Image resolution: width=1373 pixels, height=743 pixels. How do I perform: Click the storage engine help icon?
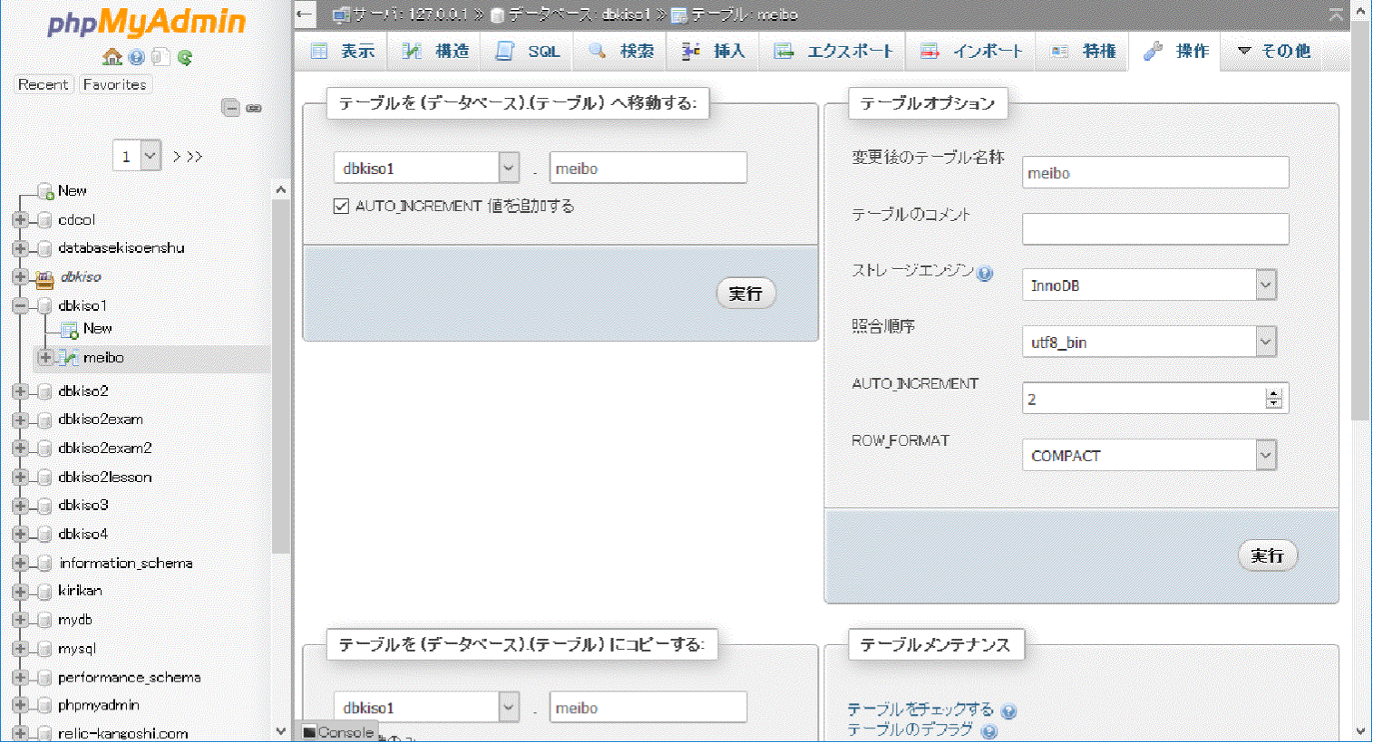pos(985,273)
